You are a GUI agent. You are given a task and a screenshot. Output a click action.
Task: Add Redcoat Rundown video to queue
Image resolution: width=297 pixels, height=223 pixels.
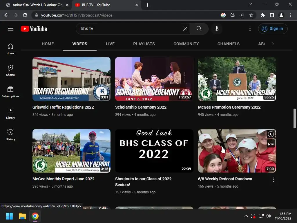[x=271, y=143]
